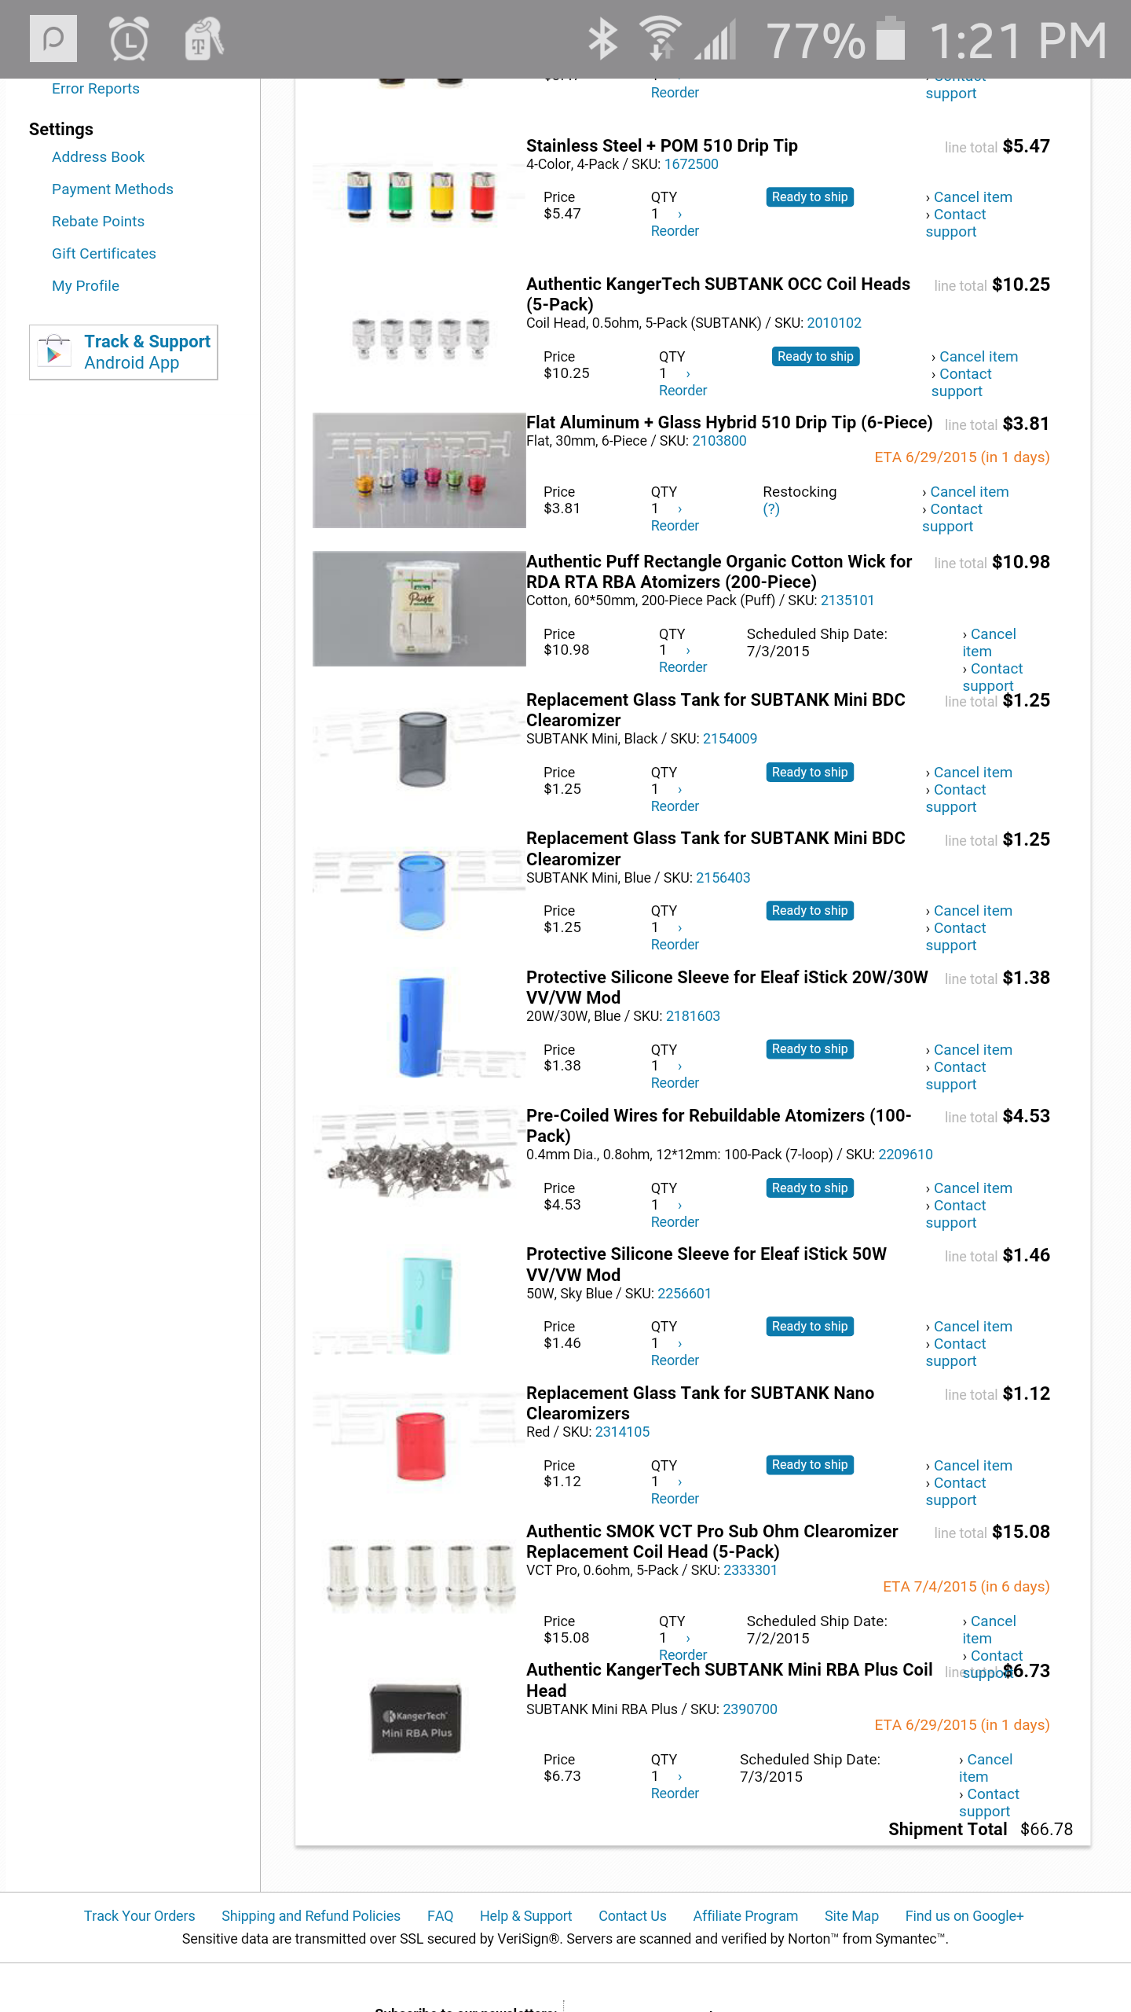The width and height of the screenshot is (1131, 2012).
Task: Click the Restocking question mark help icon
Action: click(x=771, y=509)
